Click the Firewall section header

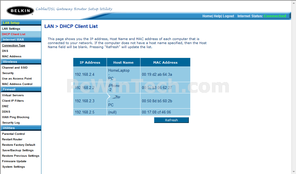pos(21,89)
